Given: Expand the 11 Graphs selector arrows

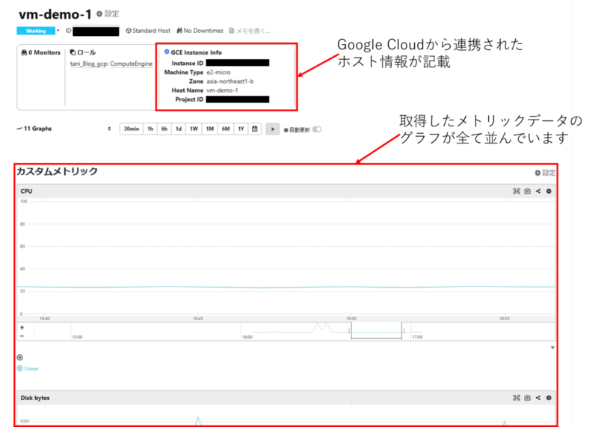Looking at the screenshot, I should click(x=109, y=129).
